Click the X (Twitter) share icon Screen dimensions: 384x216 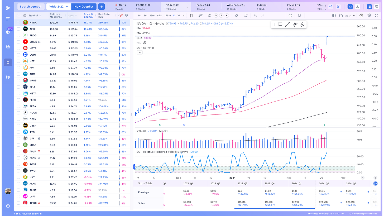click(x=338, y=7)
